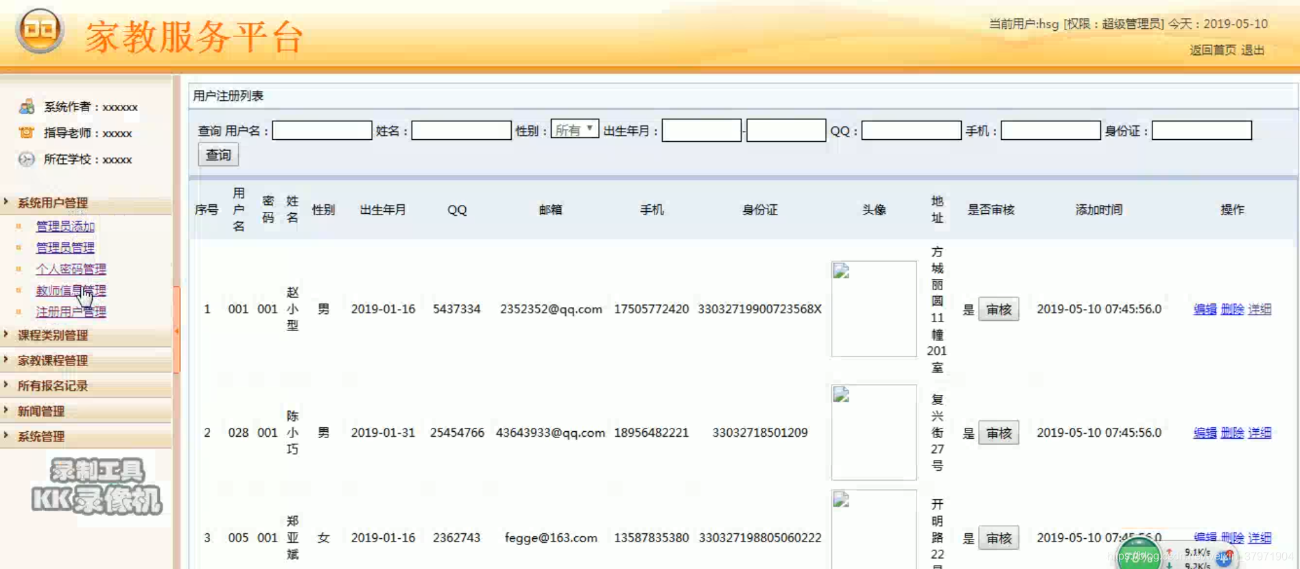Open the 性别 gender dropdown
The height and width of the screenshot is (569, 1300).
[574, 130]
